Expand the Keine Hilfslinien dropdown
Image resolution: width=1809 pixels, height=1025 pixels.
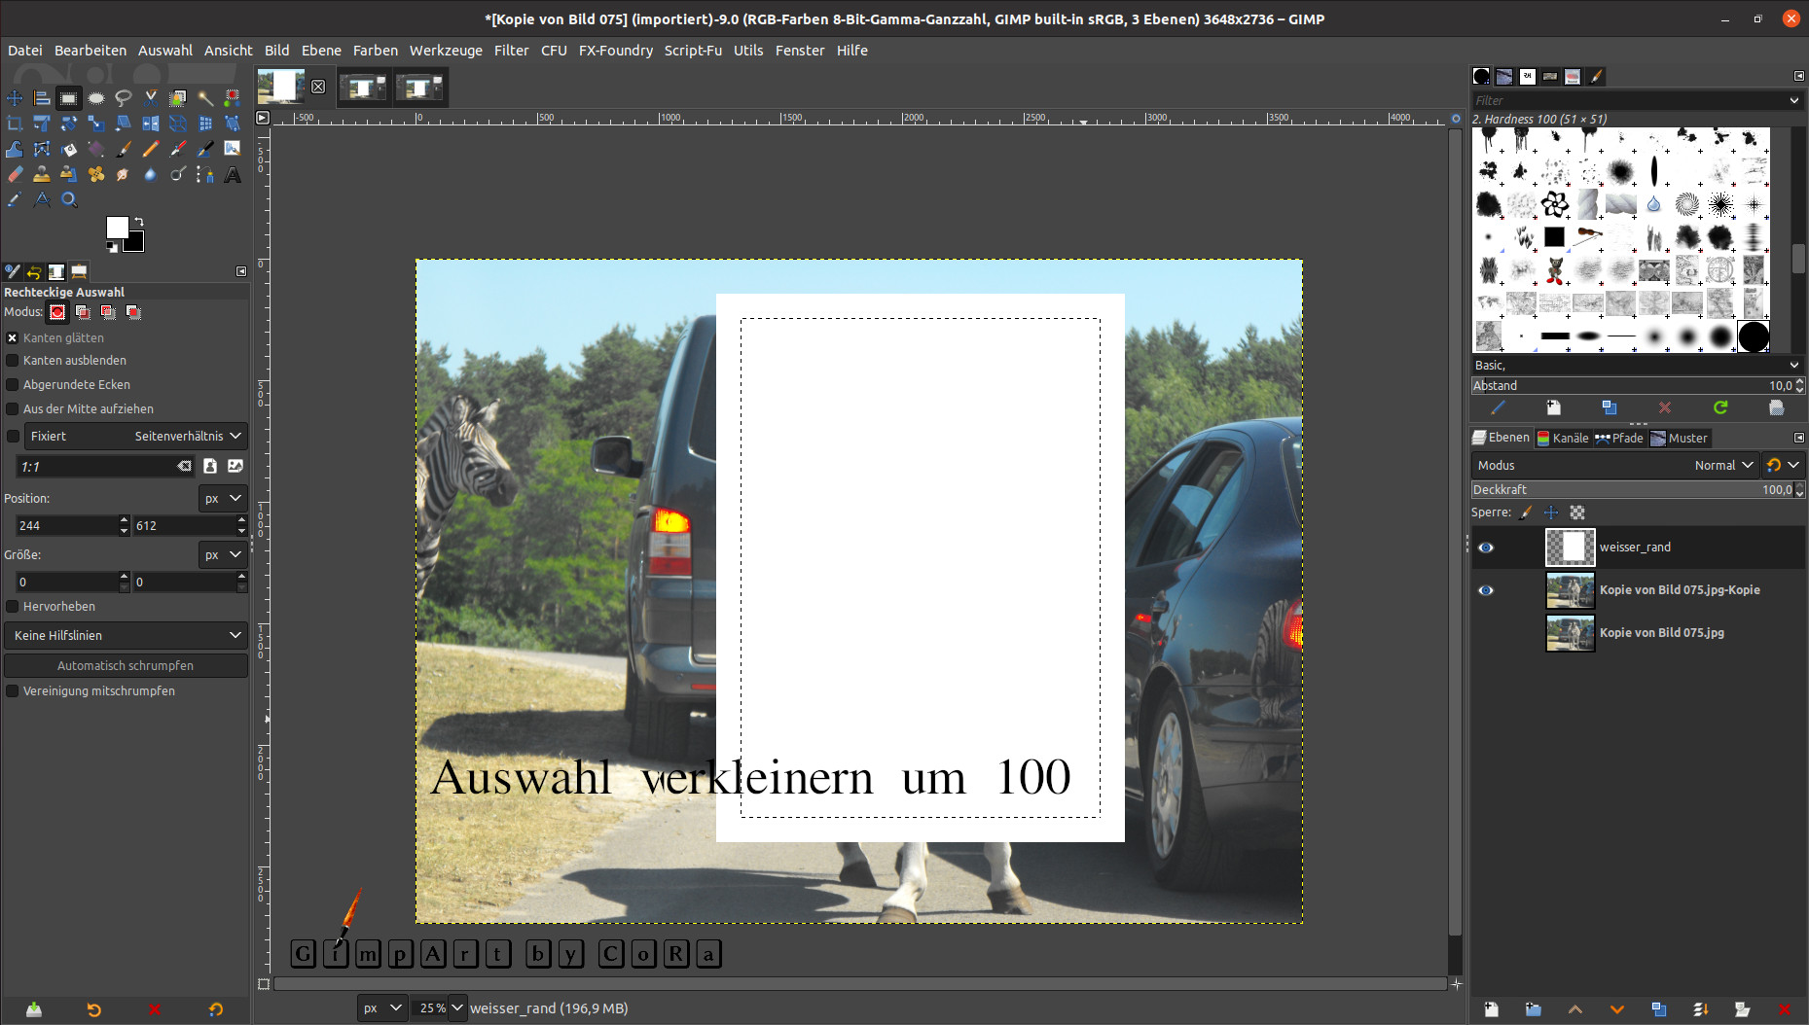(x=126, y=636)
